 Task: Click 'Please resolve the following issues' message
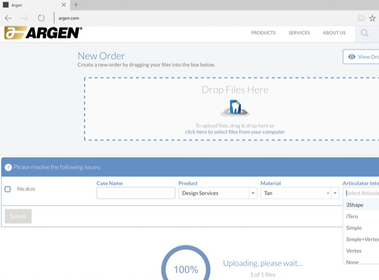tap(57, 167)
